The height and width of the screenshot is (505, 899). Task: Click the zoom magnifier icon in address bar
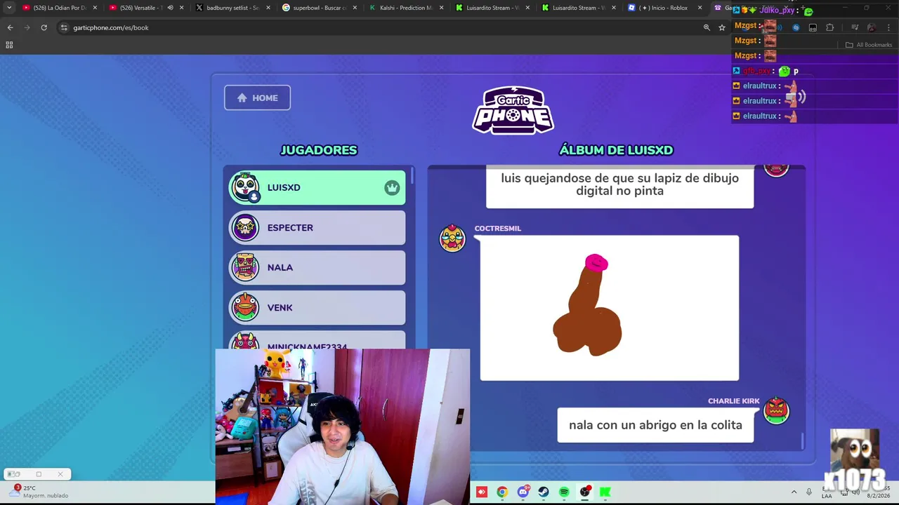click(707, 27)
